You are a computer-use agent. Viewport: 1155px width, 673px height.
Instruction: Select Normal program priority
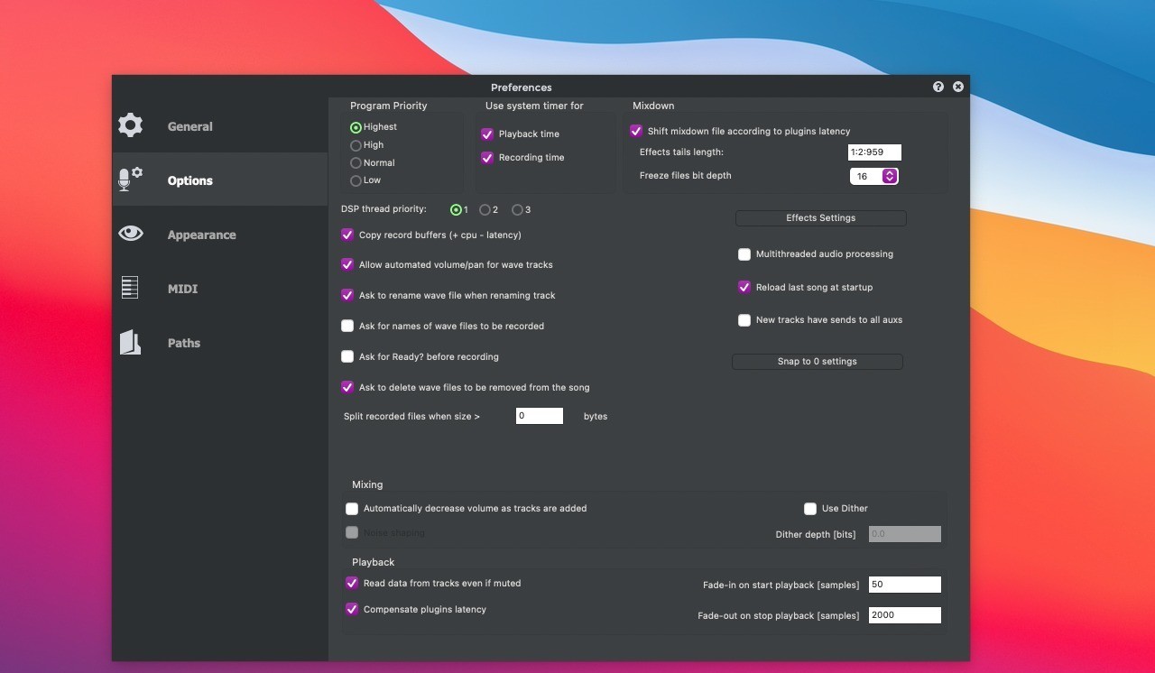click(x=356, y=163)
